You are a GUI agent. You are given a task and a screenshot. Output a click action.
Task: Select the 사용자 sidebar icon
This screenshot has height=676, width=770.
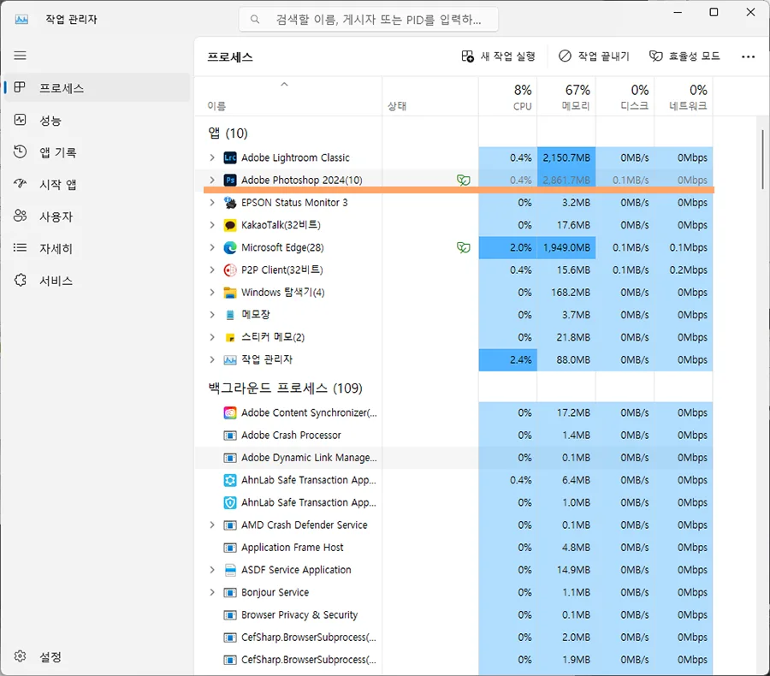[51, 216]
